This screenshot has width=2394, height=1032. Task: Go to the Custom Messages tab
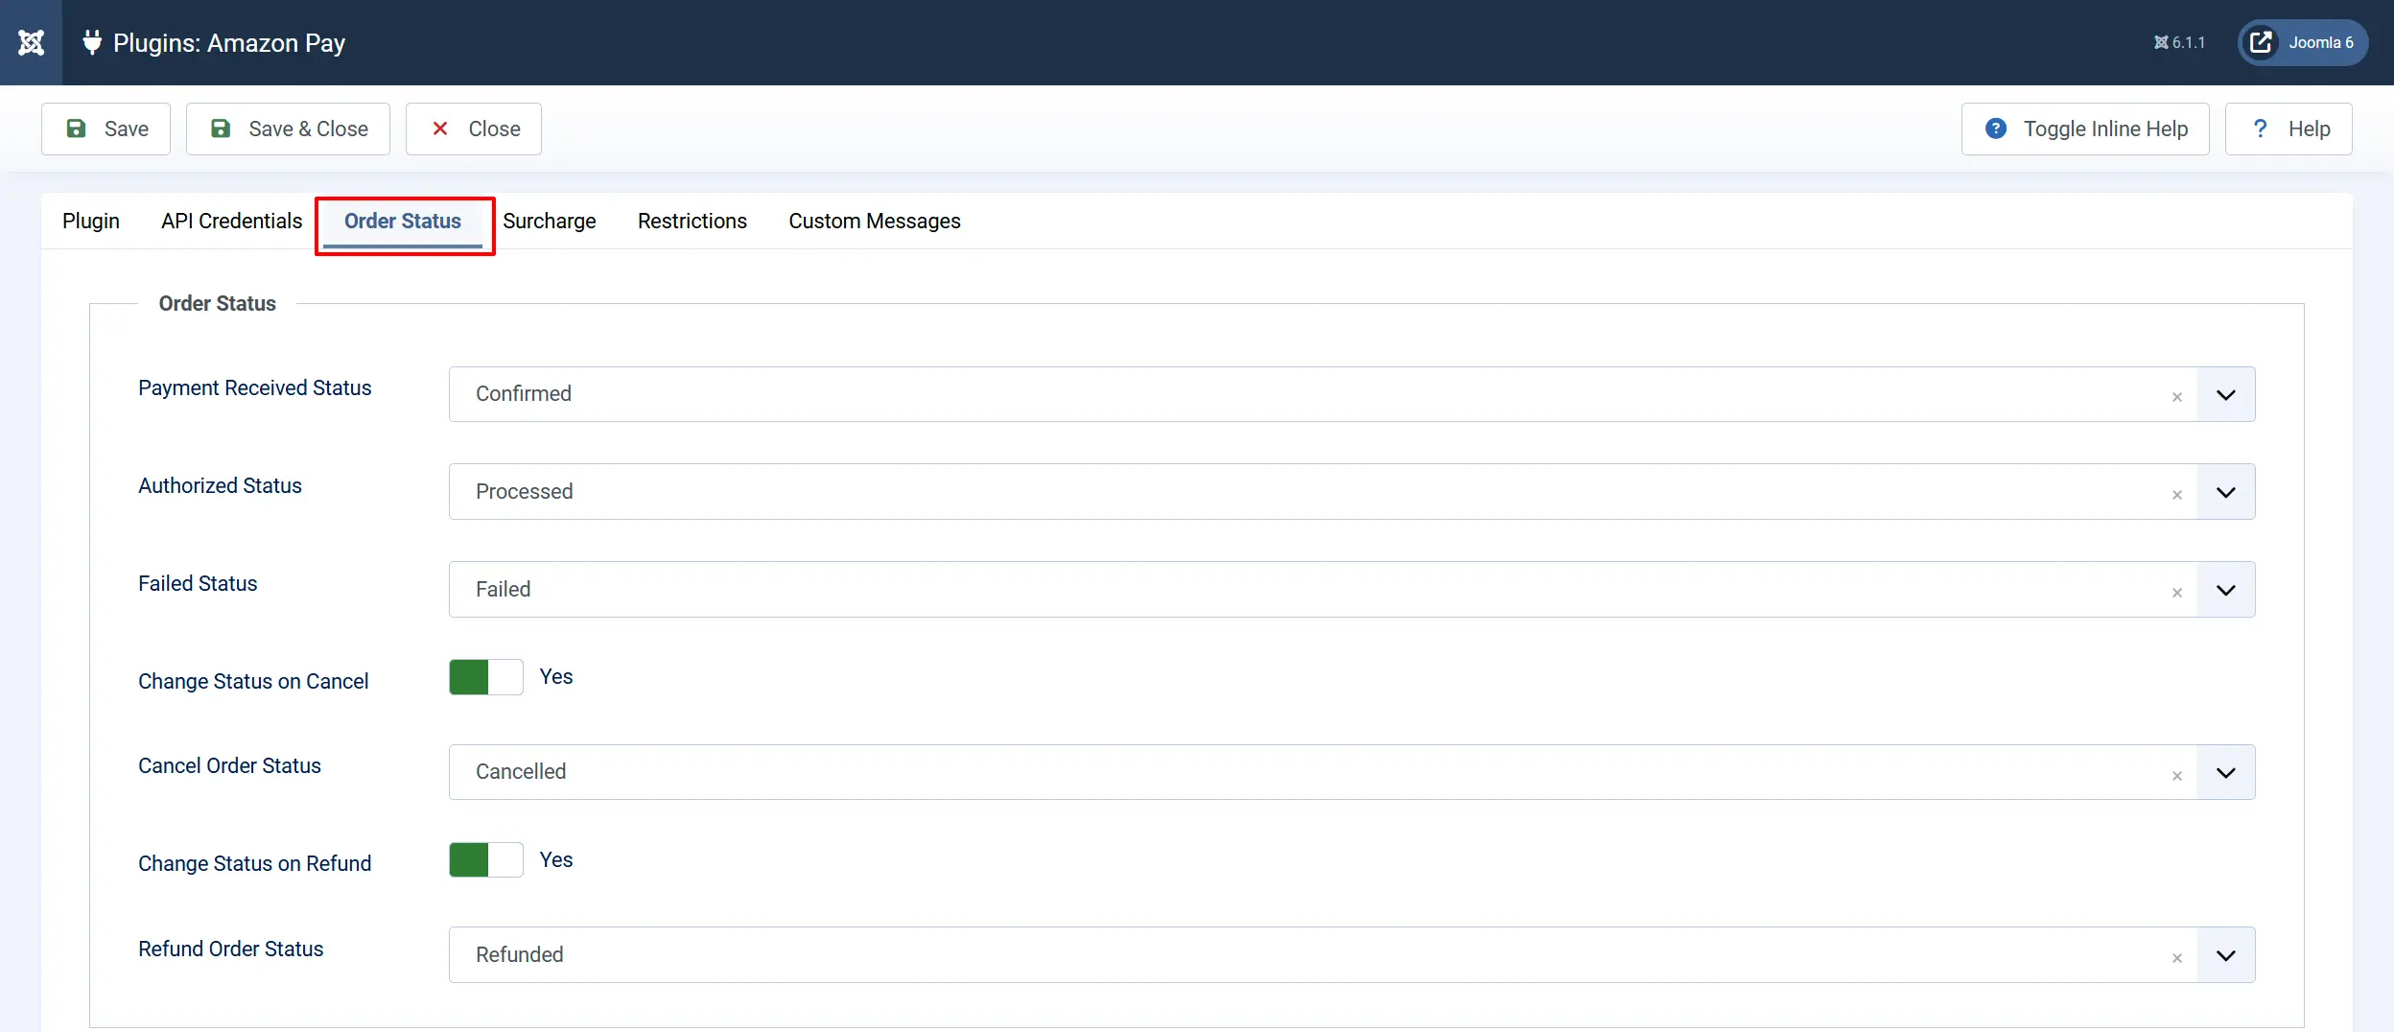(875, 221)
